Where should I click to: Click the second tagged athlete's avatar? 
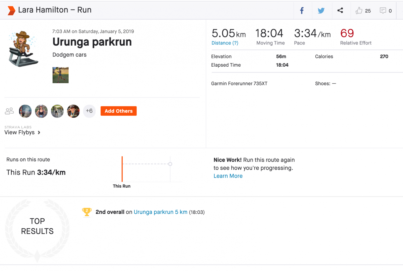click(41, 111)
